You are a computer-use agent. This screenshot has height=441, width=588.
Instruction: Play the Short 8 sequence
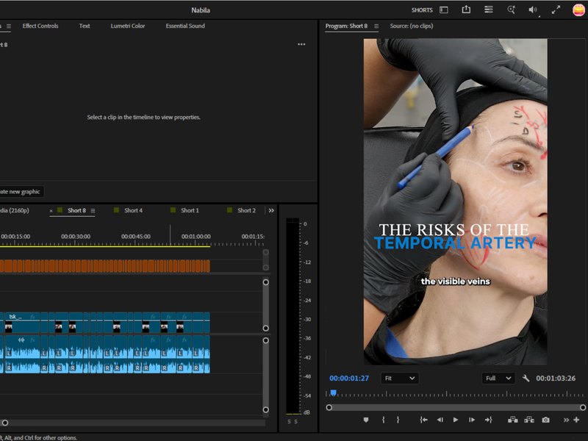click(x=456, y=420)
